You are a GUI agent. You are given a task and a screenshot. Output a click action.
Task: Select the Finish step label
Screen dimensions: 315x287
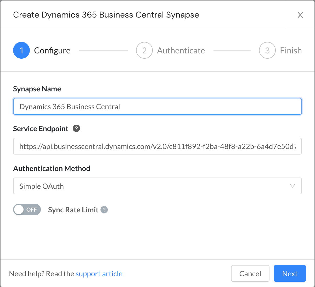[x=291, y=51]
